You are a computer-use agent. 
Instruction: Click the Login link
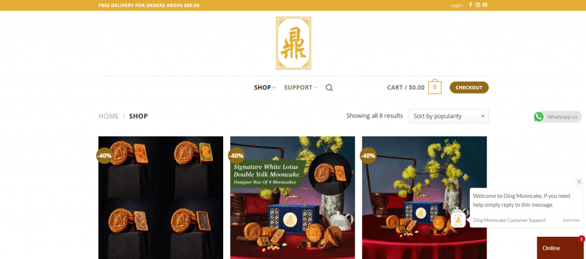coord(457,5)
